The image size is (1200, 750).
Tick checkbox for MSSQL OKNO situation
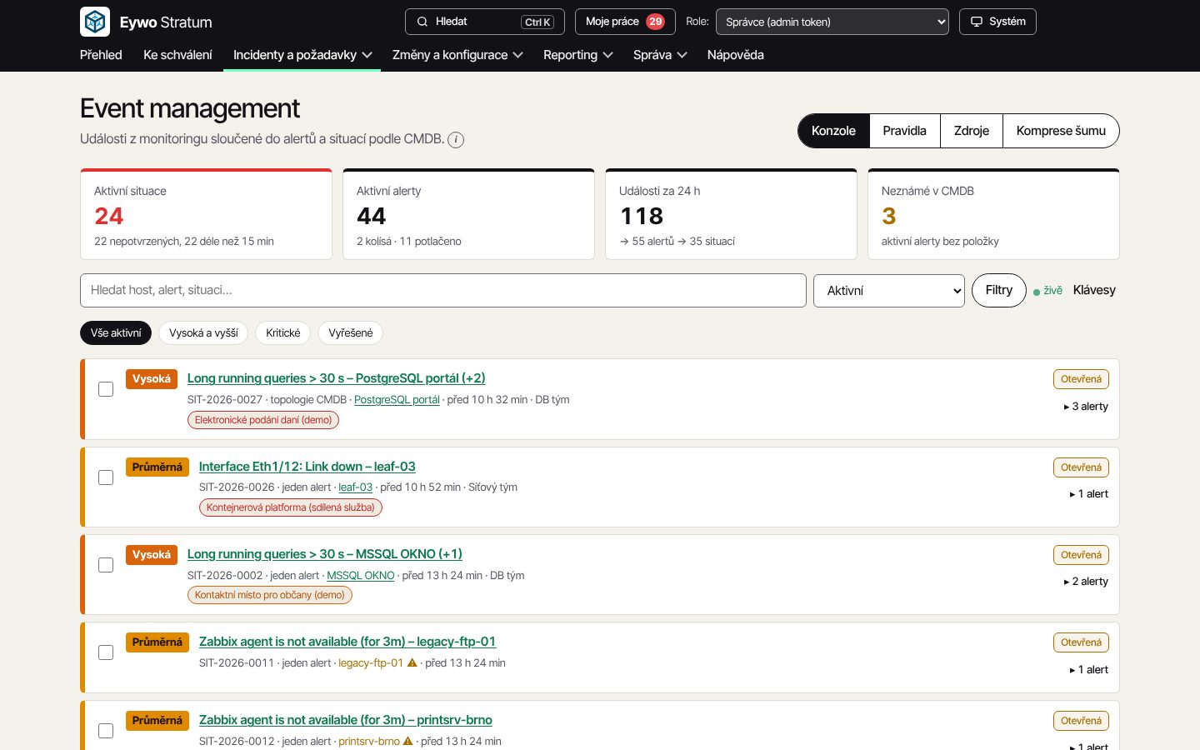(106, 565)
